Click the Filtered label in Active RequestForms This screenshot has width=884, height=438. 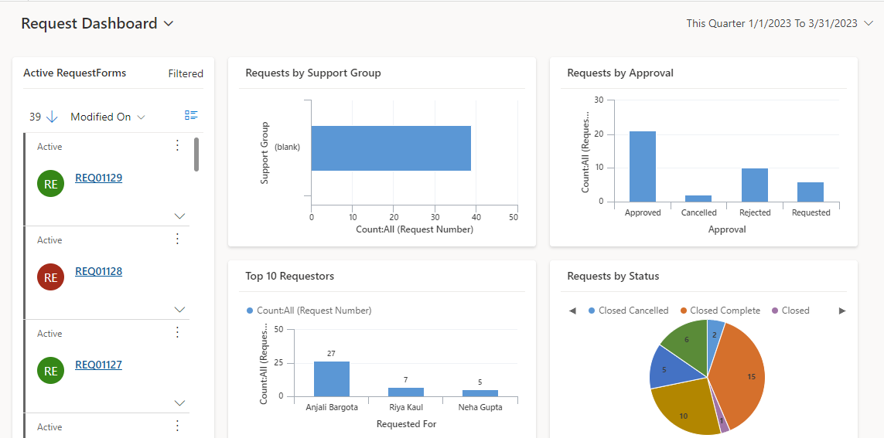[186, 73]
